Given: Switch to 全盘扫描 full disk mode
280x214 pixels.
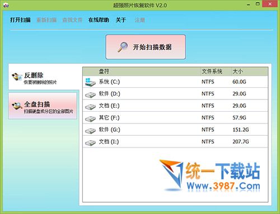Looking at the screenshot, I should (43, 106).
